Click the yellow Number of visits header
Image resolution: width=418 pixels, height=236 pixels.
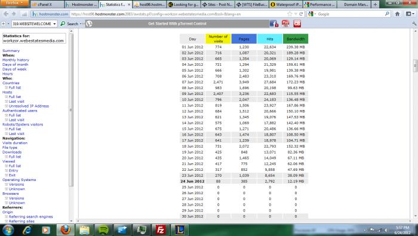click(218, 39)
